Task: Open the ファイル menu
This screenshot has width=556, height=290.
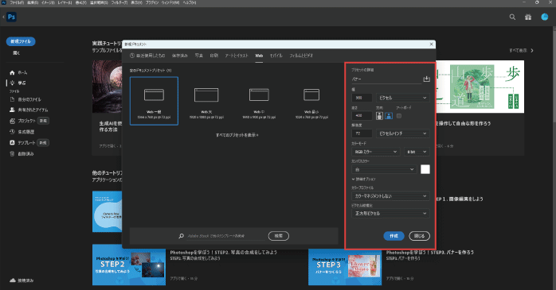Action: point(17,2)
